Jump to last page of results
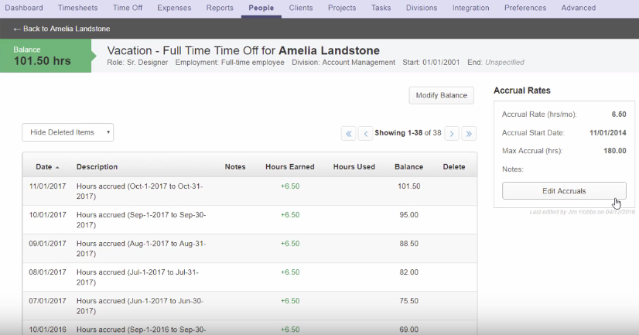The image size is (639, 335). [x=469, y=133]
